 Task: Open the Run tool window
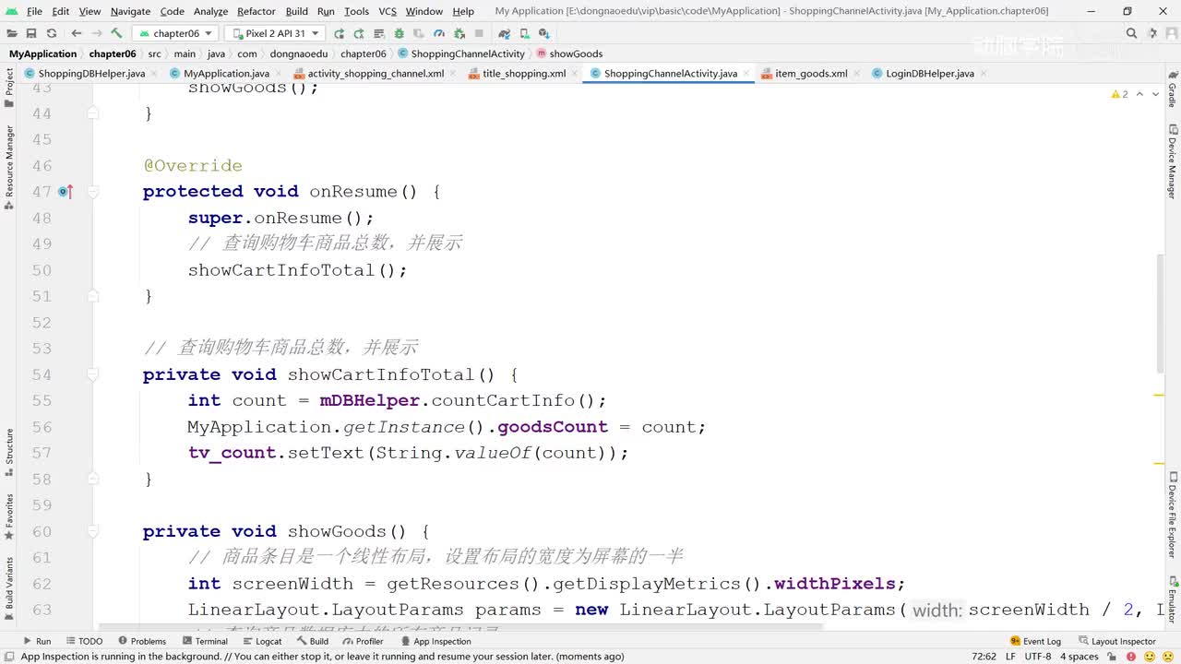(x=36, y=641)
